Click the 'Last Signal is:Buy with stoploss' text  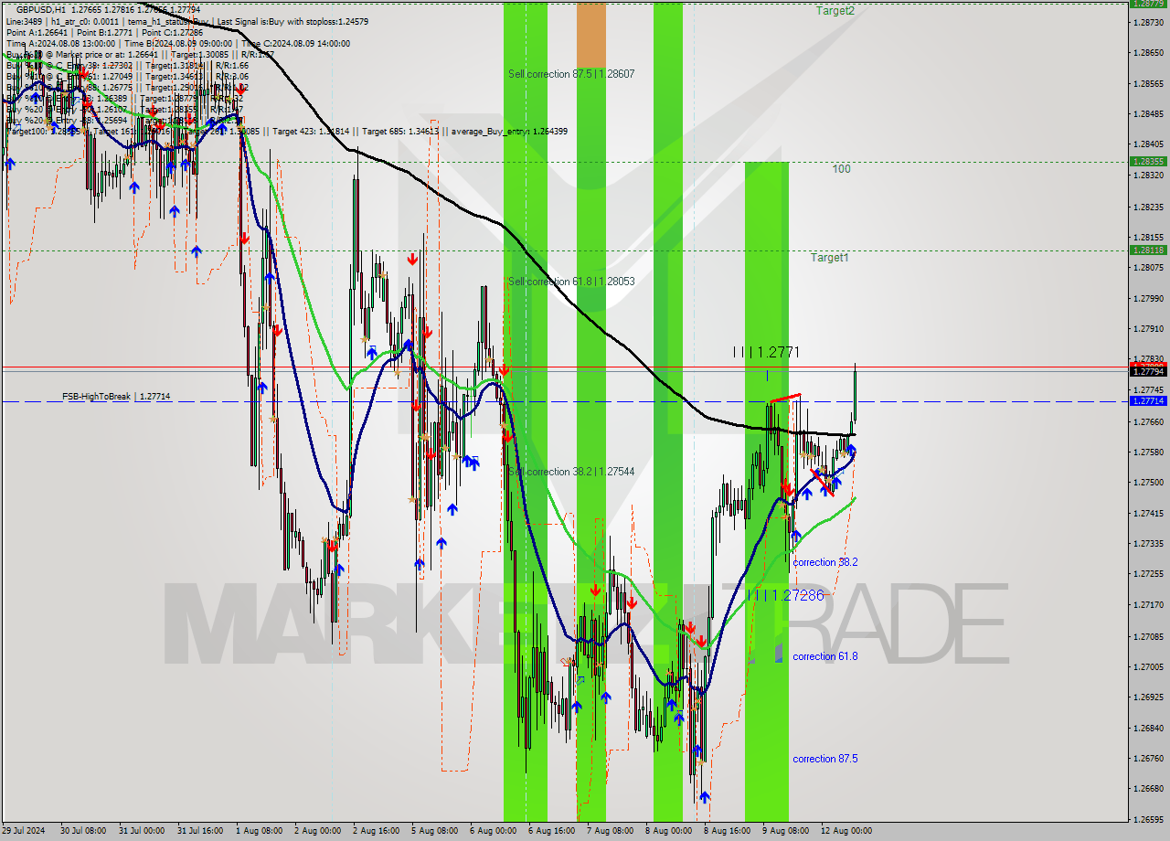(x=293, y=21)
